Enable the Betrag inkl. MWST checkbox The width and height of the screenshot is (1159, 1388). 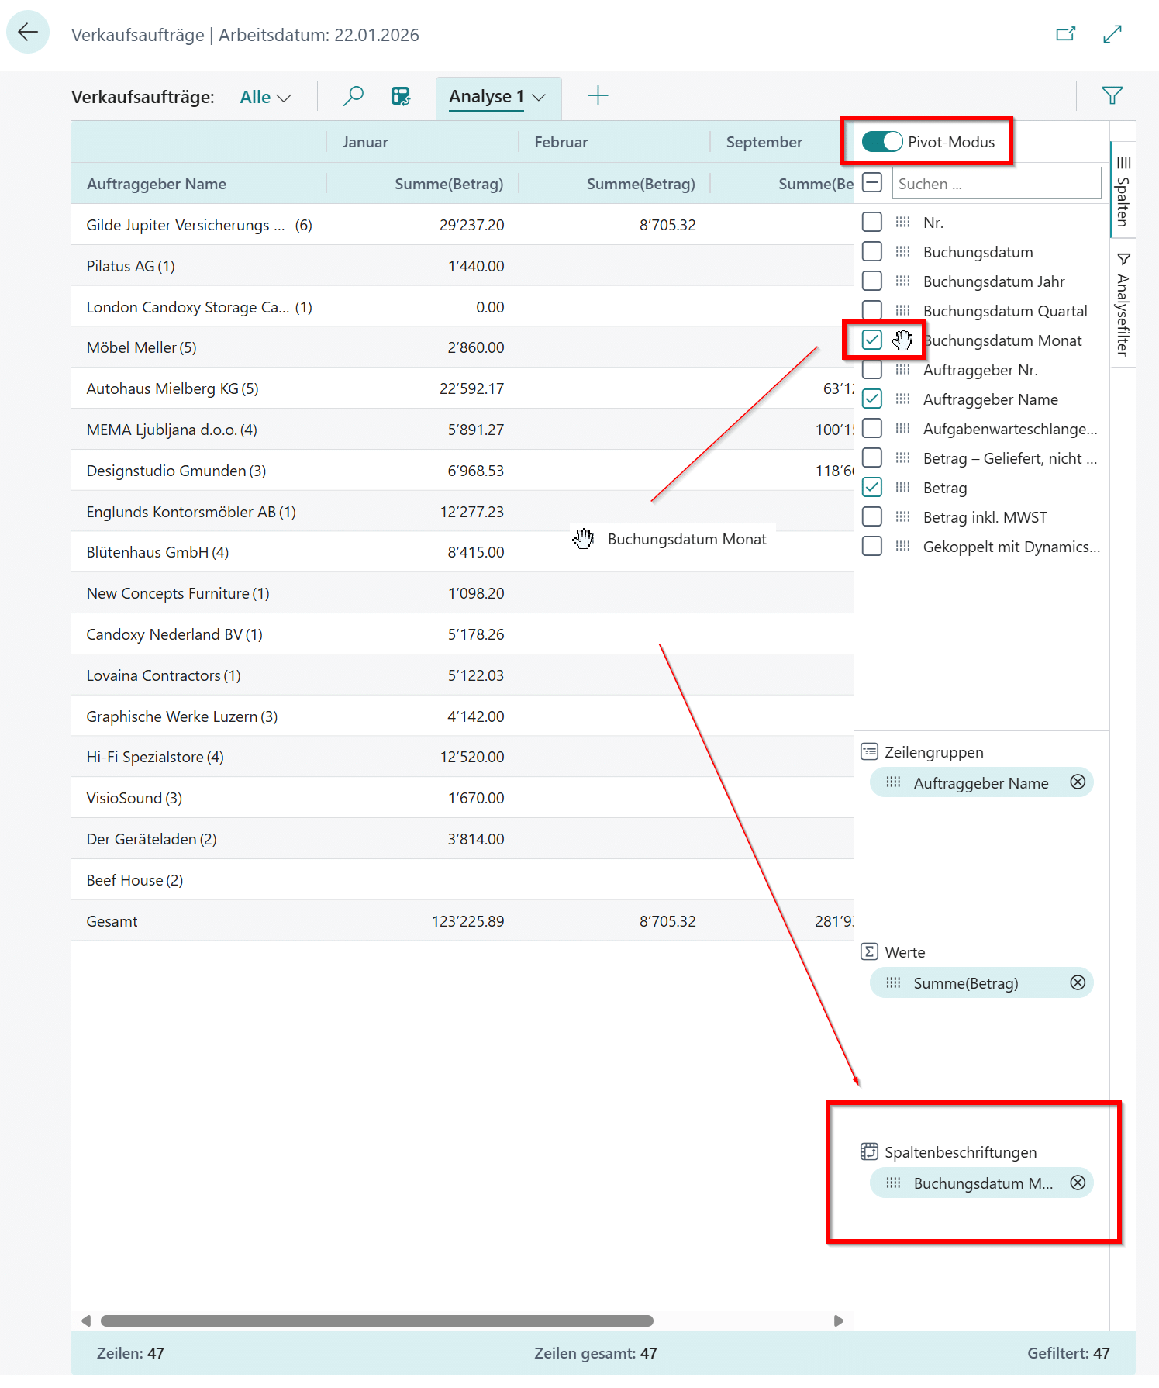(871, 516)
